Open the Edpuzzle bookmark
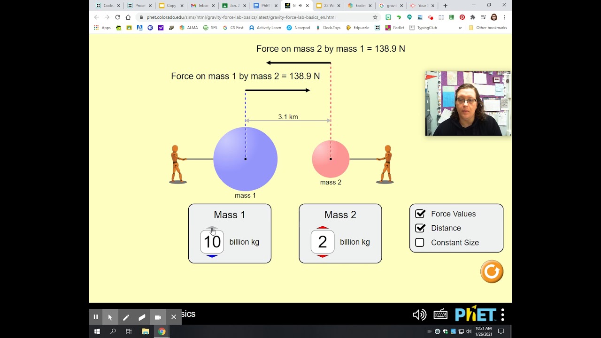This screenshot has width=601, height=338. click(358, 28)
